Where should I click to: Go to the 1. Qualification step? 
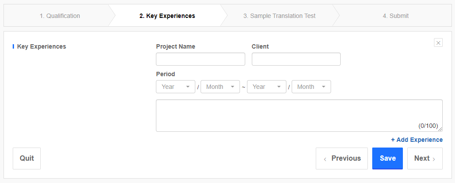tap(60, 16)
